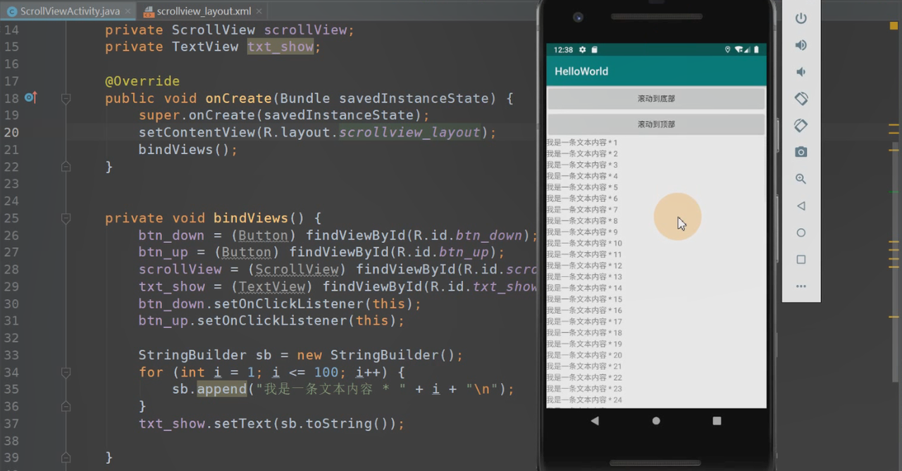
Task: Activate the emulator zoom magnifier tool
Action: [x=801, y=179]
